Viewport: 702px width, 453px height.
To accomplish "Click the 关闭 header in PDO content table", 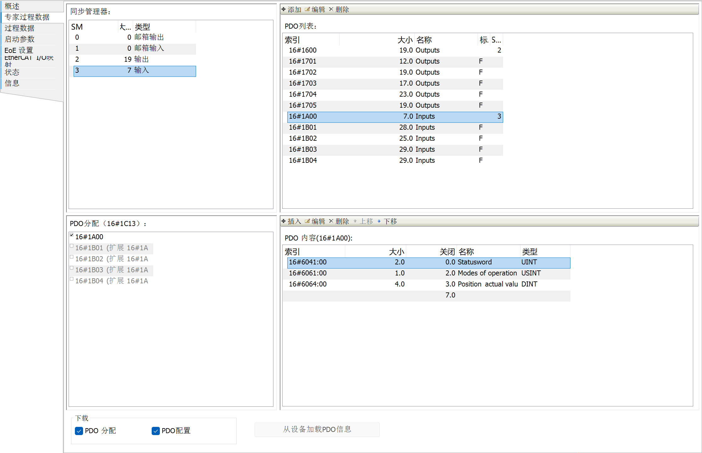I will [x=431, y=252].
